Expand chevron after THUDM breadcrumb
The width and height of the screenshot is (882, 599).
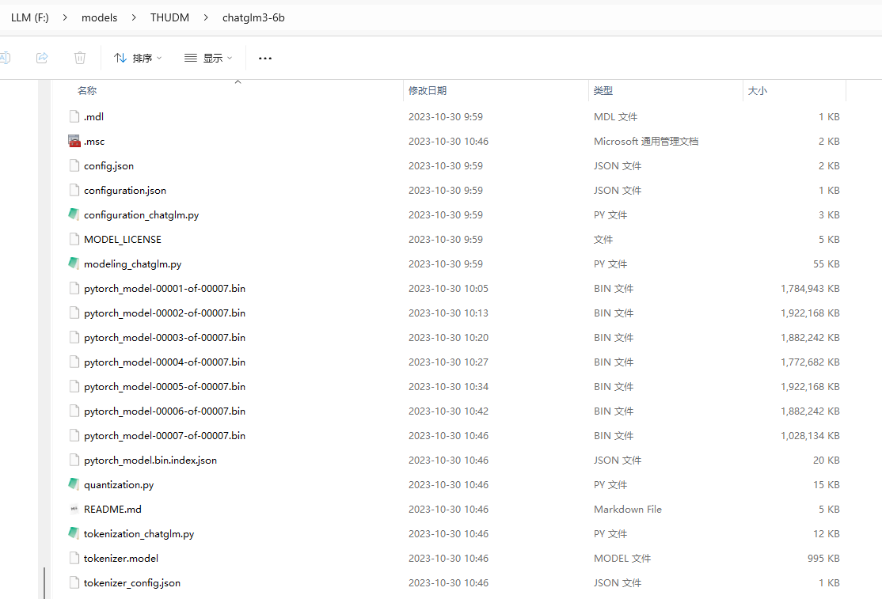pos(206,17)
